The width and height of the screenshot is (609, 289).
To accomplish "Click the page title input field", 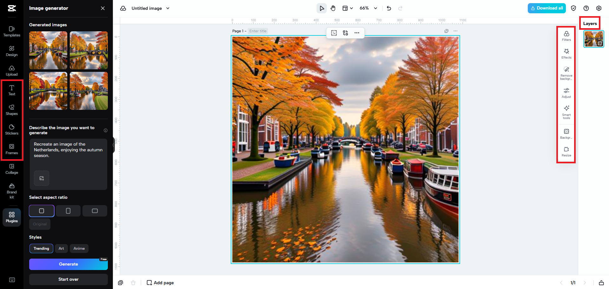I will 258,31.
